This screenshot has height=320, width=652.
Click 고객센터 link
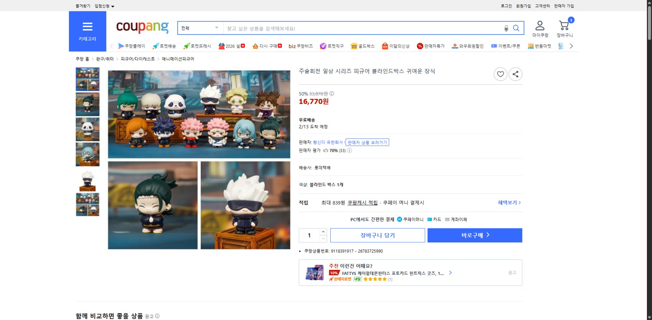(542, 6)
